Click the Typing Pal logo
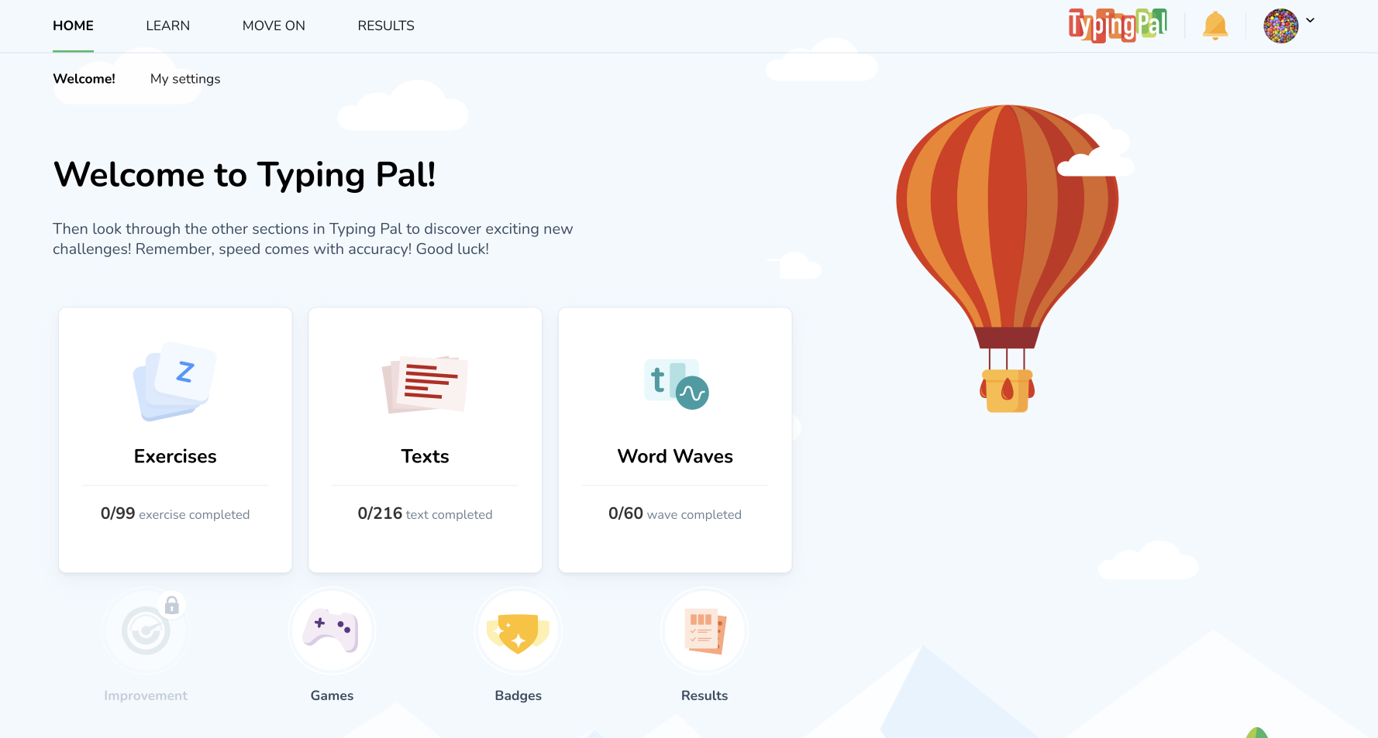This screenshot has height=738, width=1378. (1118, 25)
